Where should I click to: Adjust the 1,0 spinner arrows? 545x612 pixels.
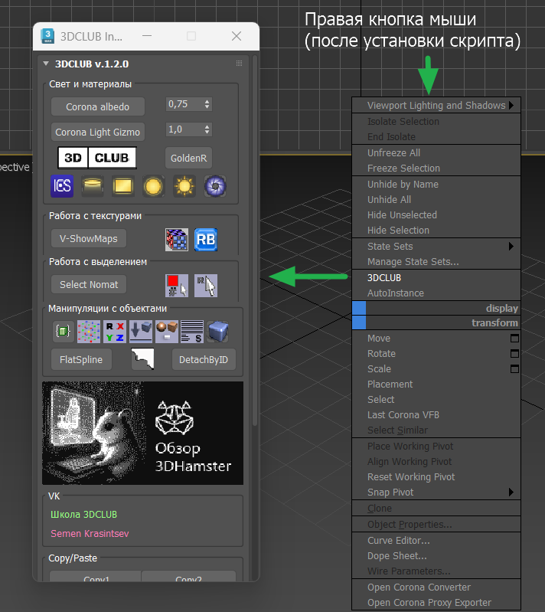click(207, 129)
